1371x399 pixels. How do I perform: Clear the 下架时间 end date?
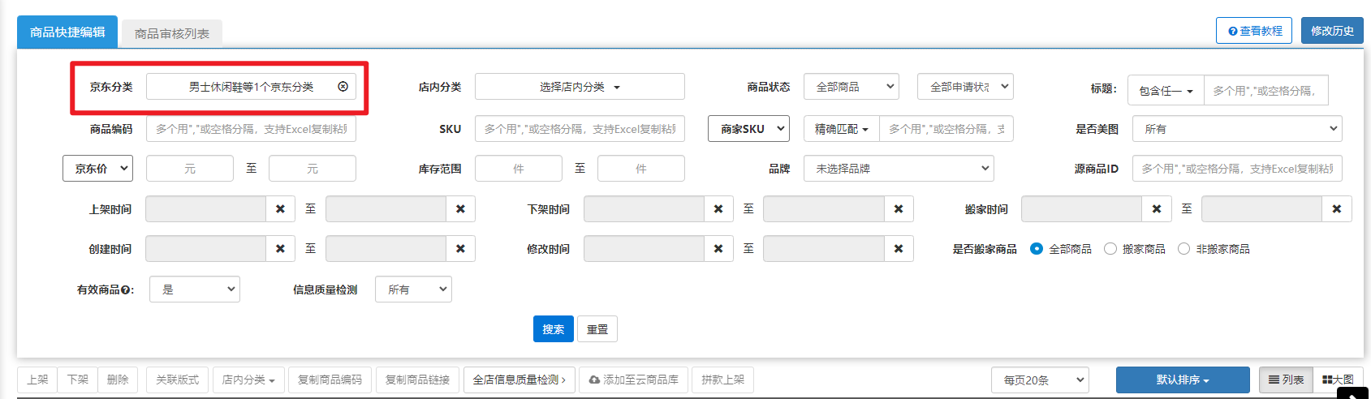898,209
